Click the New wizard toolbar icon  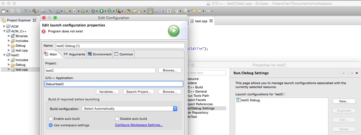(3, 11)
